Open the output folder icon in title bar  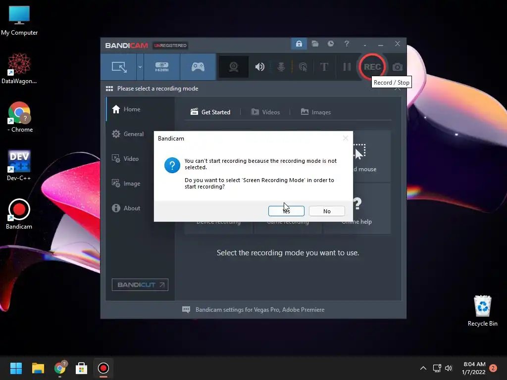click(x=315, y=44)
